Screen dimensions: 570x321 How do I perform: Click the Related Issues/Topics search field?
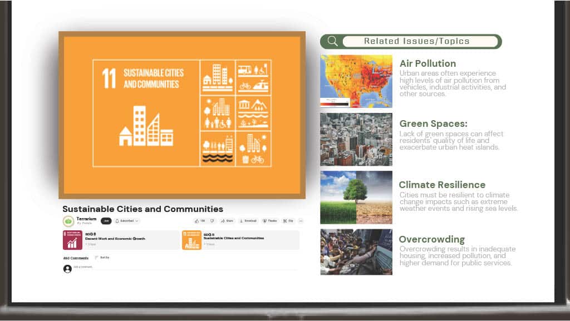[x=420, y=41]
